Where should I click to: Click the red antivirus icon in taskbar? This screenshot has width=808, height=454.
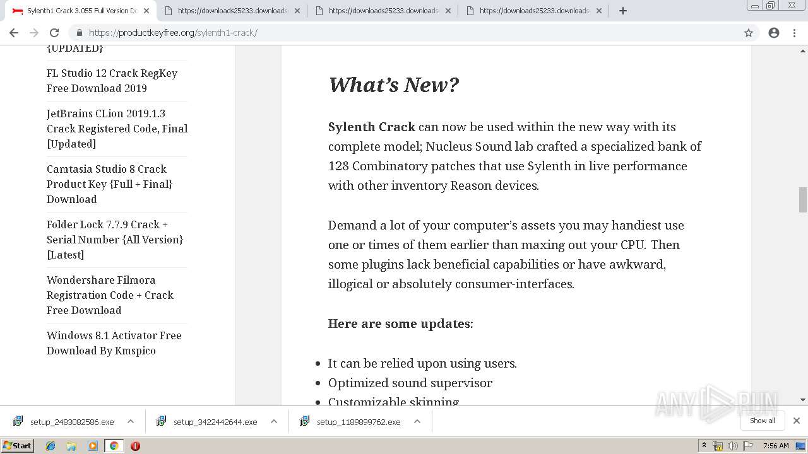click(x=135, y=446)
